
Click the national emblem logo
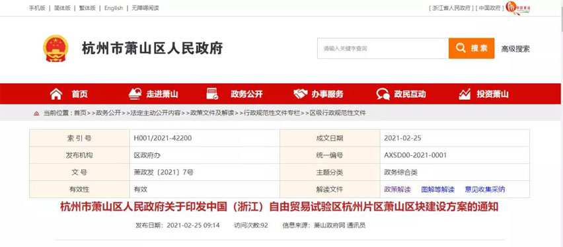[56, 48]
